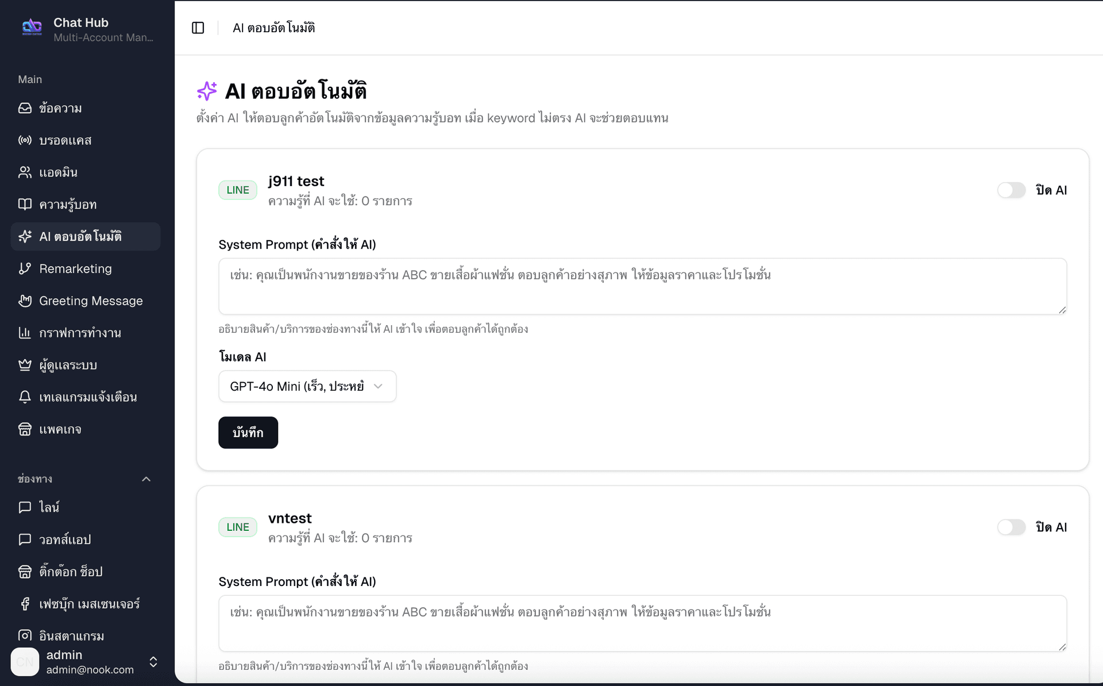Expand the admin account switcher
This screenshot has width=1103, height=686.
[153, 661]
